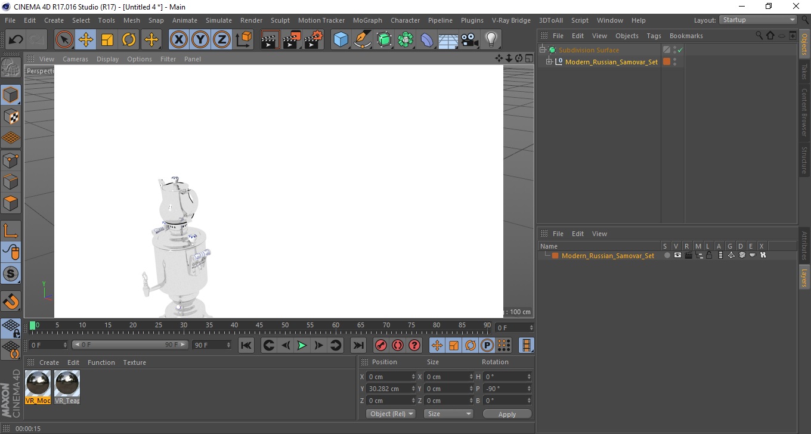Open the deformer objects icon
The image size is (811, 434).
click(427, 40)
